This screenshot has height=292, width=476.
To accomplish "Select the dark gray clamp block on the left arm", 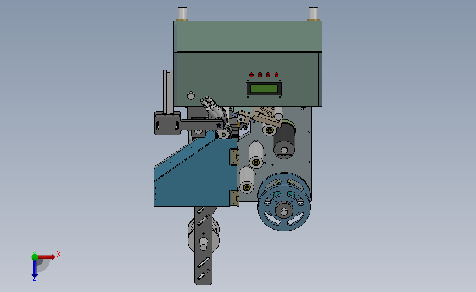I will 167,124.
